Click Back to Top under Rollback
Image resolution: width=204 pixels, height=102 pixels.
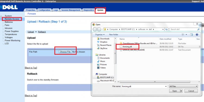click(31, 96)
